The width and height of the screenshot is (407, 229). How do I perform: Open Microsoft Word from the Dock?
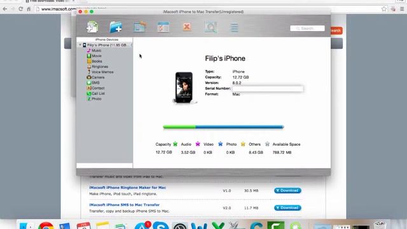pos(199,225)
